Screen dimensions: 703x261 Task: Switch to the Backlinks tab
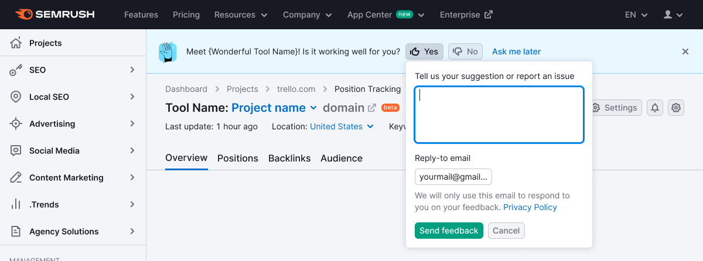pyautogui.click(x=289, y=158)
